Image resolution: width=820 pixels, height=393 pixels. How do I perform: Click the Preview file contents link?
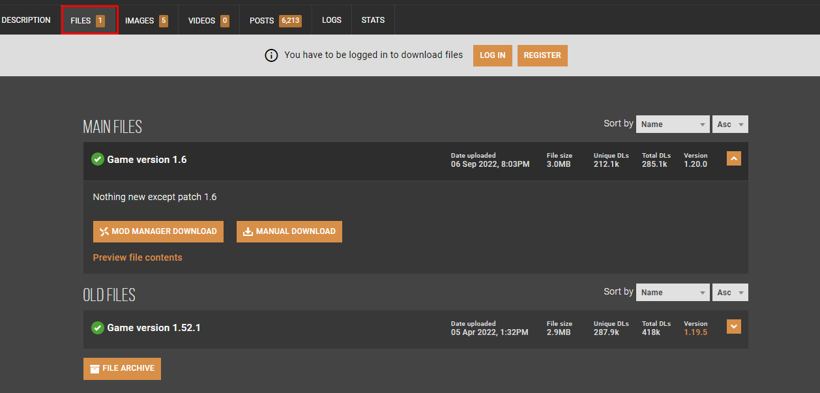pos(138,257)
